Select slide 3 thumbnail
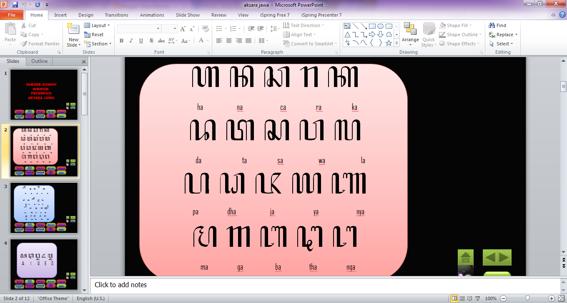The height and width of the screenshot is (303, 567). 44,208
